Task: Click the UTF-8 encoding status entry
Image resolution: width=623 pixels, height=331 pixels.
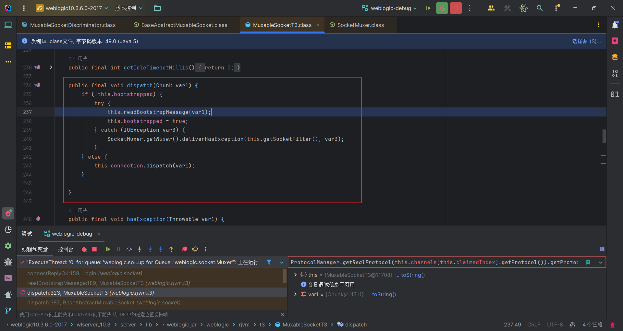Action: click(555, 325)
